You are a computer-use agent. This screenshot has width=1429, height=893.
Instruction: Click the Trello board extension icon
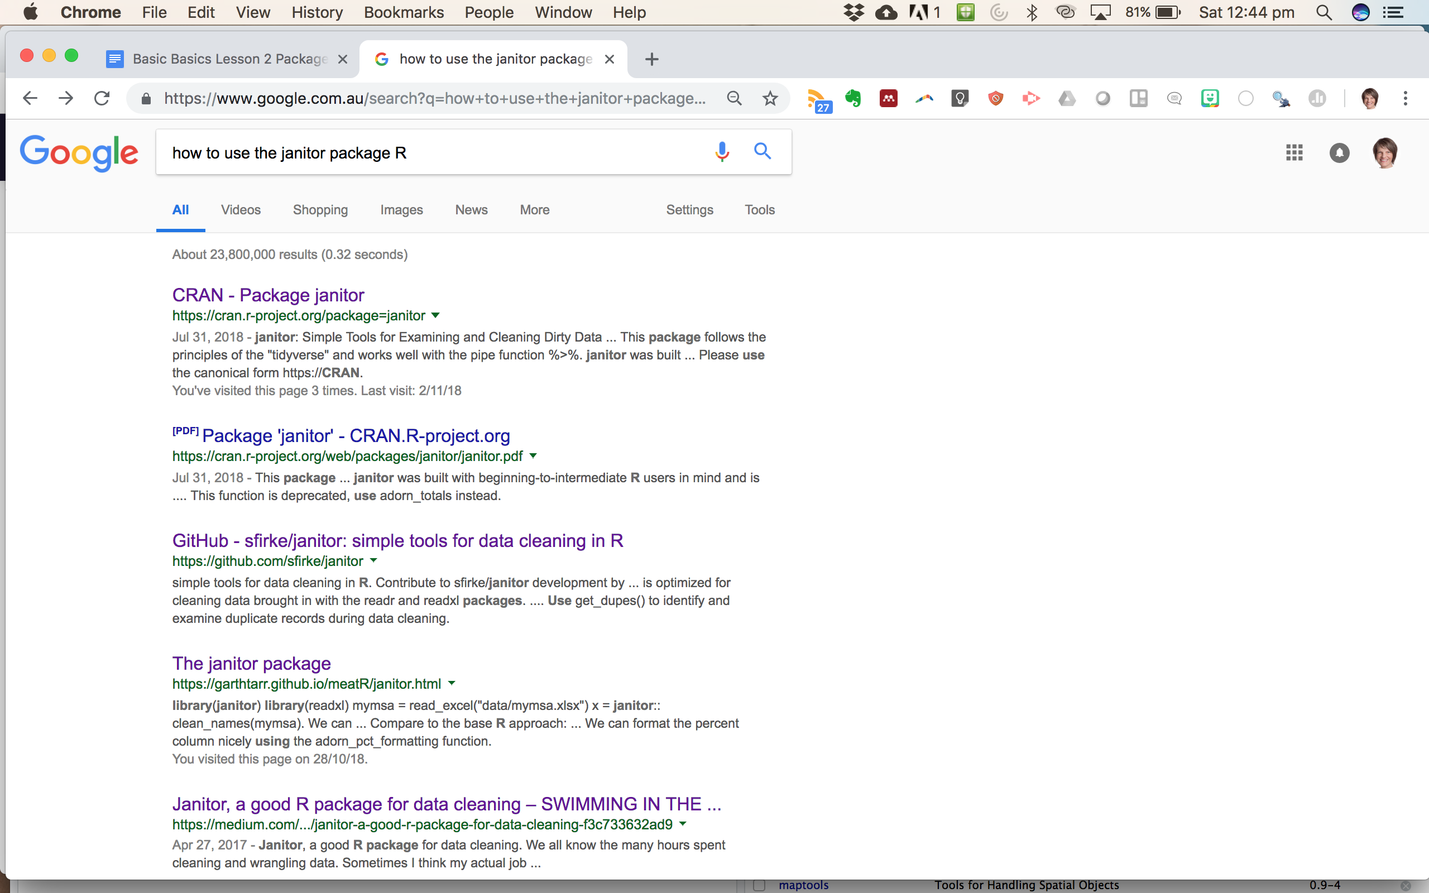coord(1139,98)
